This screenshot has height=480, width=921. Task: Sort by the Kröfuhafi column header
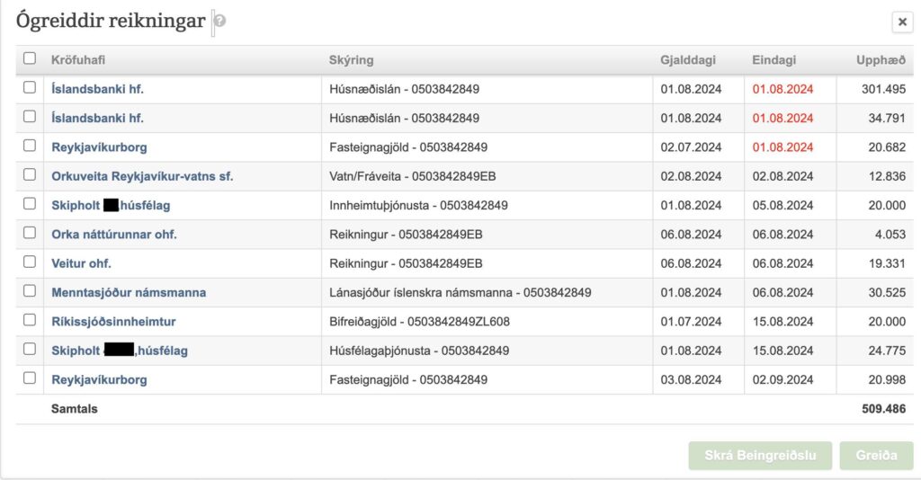tap(78, 60)
